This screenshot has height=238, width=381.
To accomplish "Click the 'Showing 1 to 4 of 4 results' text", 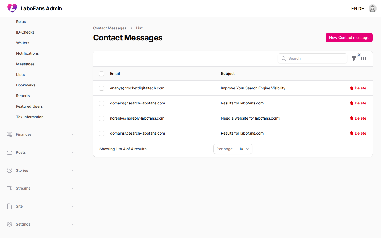I will [x=123, y=149].
